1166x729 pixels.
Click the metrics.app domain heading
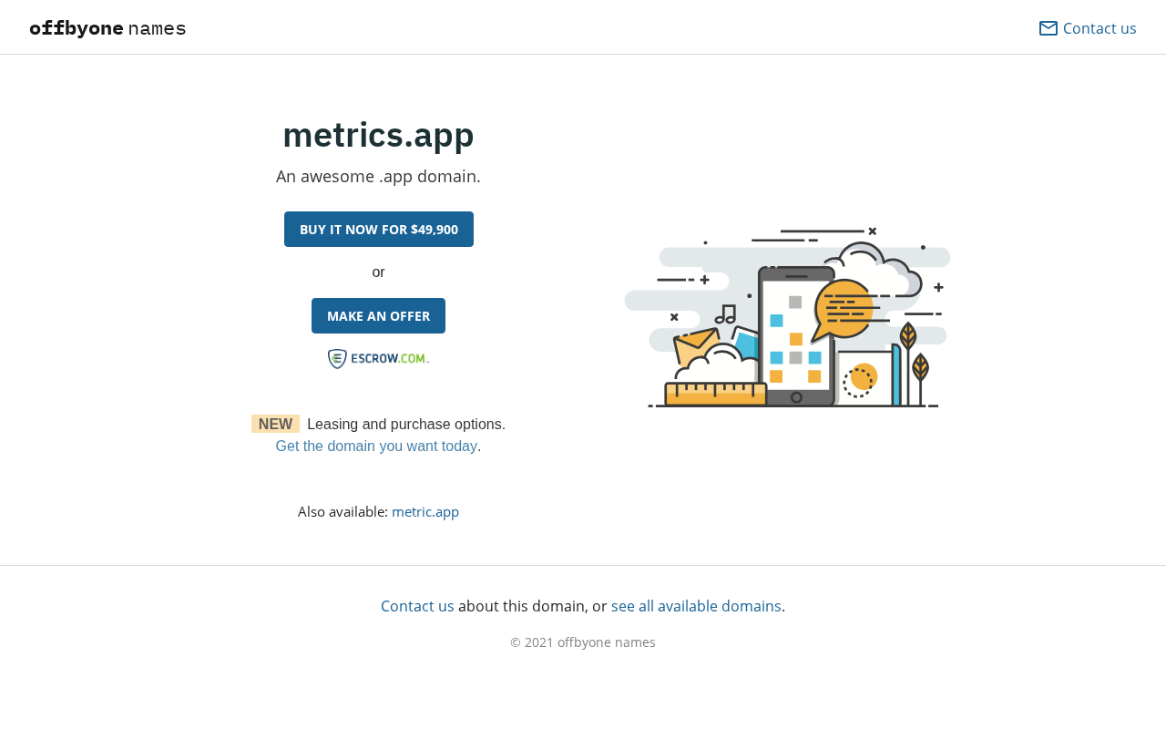pyautogui.click(x=378, y=135)
